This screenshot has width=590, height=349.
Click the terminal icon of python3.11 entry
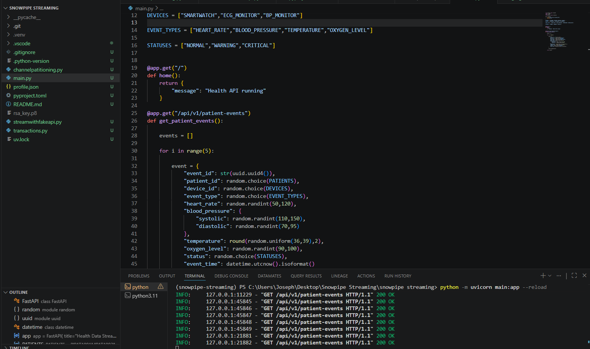click(x=128, y=295)
